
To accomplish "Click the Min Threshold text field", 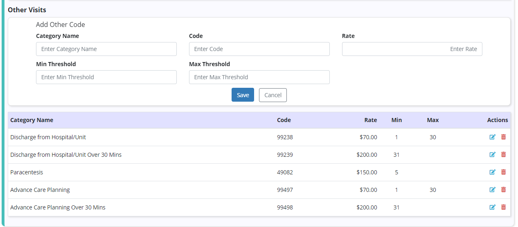I will click(106, 77).
